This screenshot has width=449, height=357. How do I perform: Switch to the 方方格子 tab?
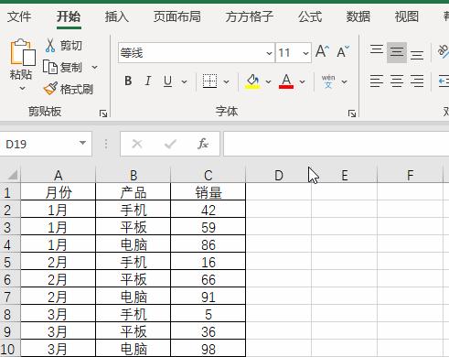(250, 16)
